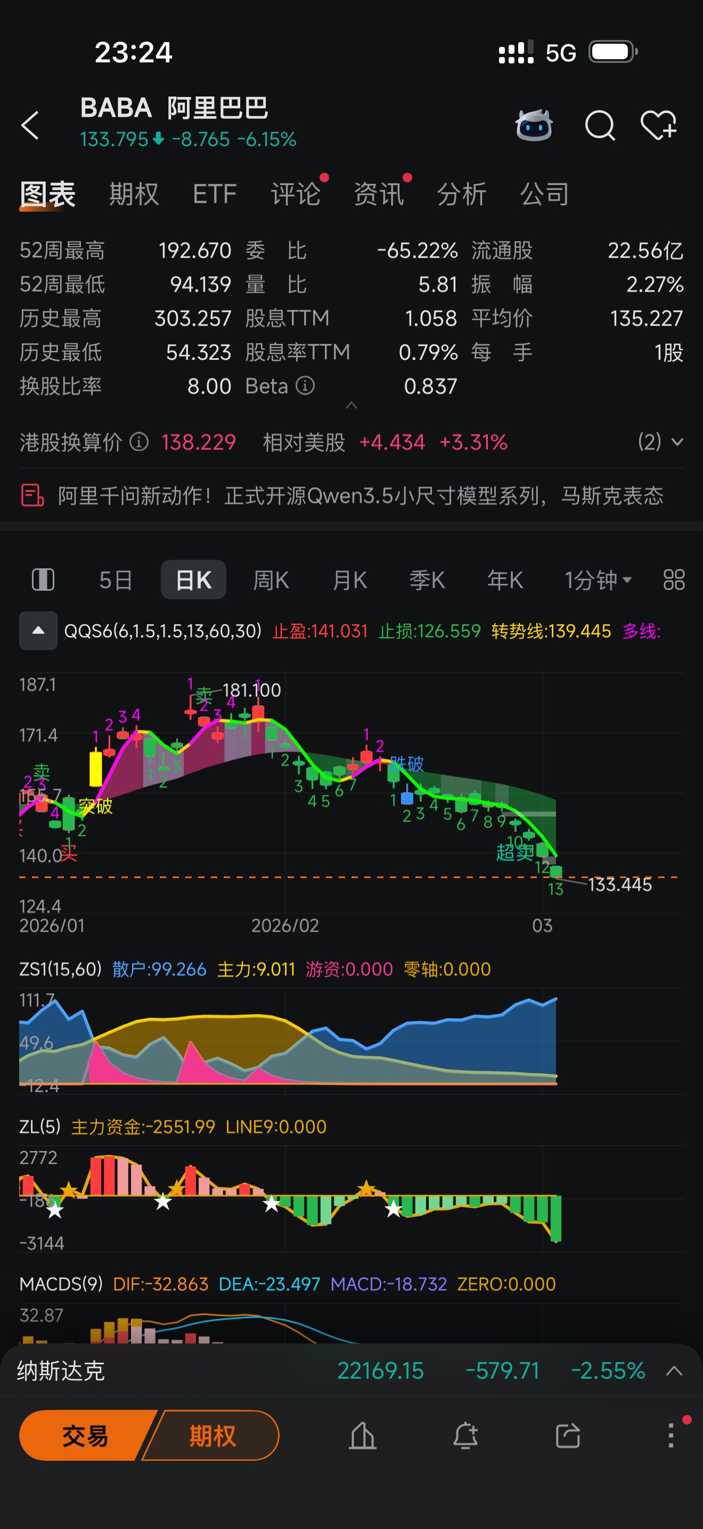703x1529 pixels.
Task: Tap the 流通股 value 22.56亿
Action: coord(645,251)
